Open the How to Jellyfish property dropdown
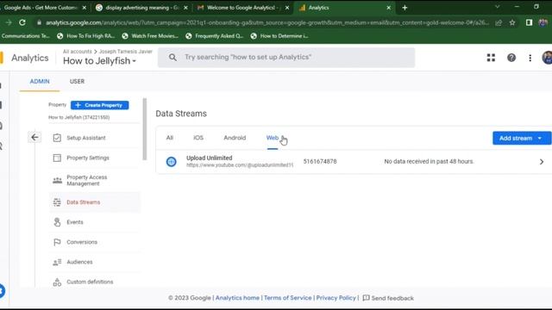The image size is (552, 310). [99, 61]
